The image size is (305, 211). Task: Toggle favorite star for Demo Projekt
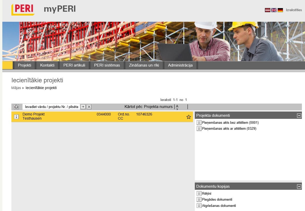pyautogui.click(x=189, y=117)
